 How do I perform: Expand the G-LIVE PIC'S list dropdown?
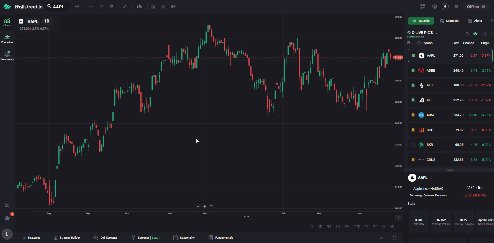437,33
